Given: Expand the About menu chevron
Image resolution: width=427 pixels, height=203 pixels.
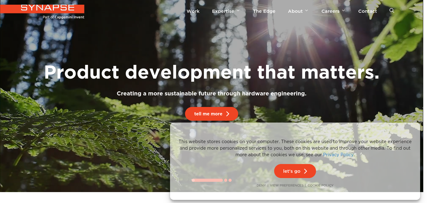Looking at the screenshot, I should point(306,11).
